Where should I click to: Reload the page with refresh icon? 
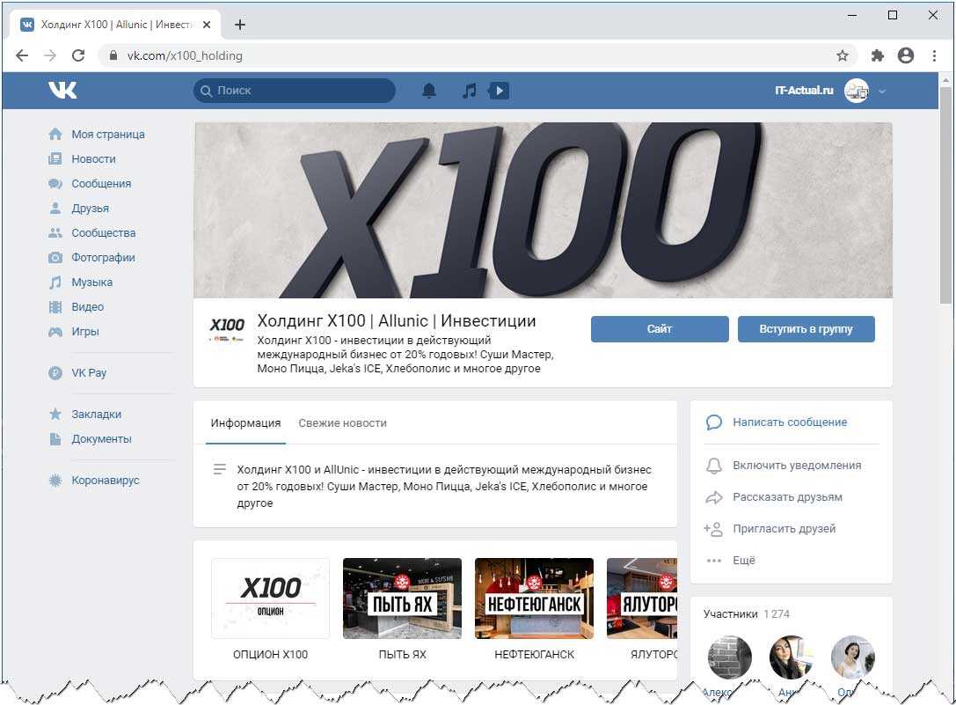(x=78, y=55)
